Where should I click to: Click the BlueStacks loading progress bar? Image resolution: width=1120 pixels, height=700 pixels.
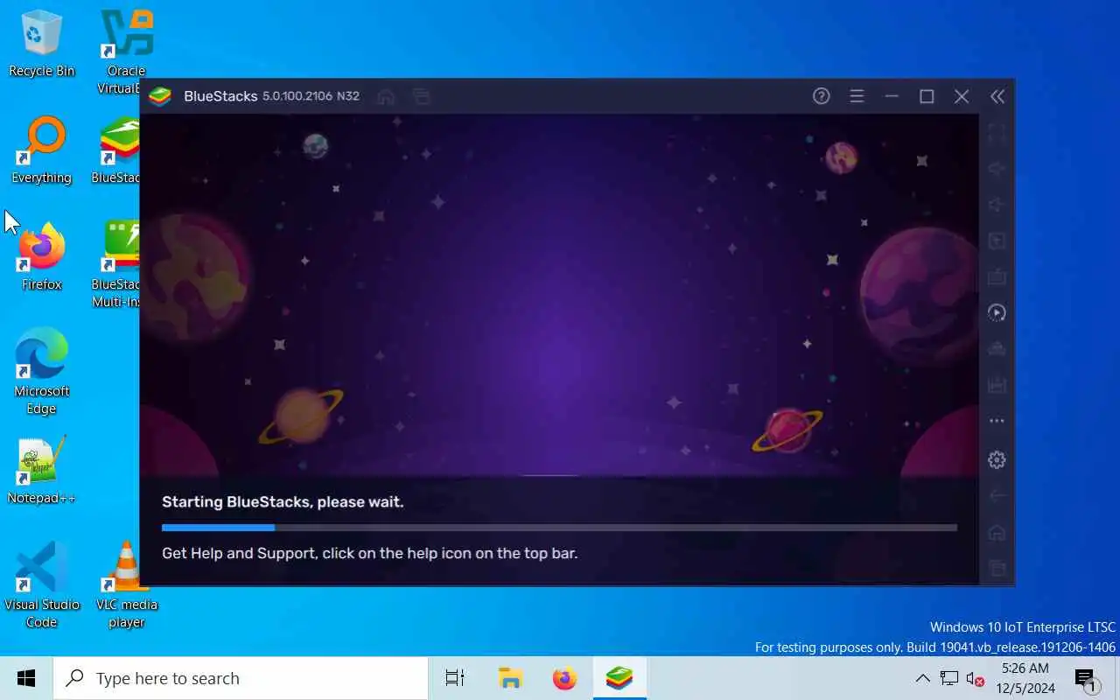(559, 528)
